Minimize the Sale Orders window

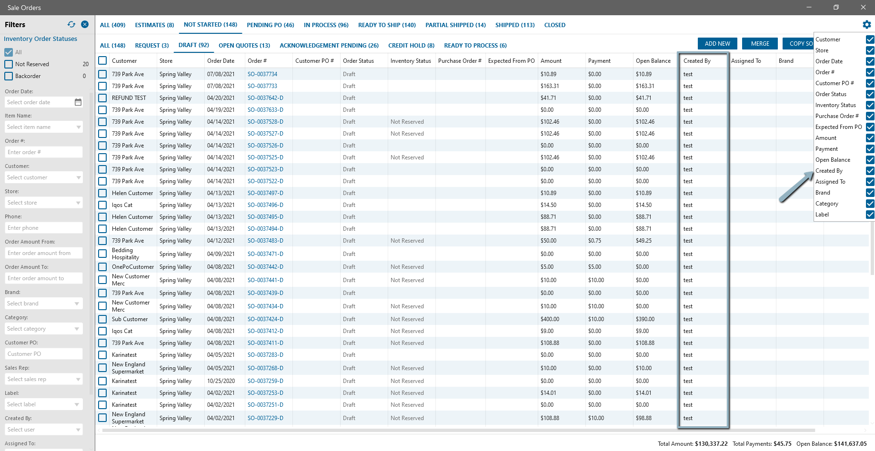pyautogui.click(x=809, y=7)
